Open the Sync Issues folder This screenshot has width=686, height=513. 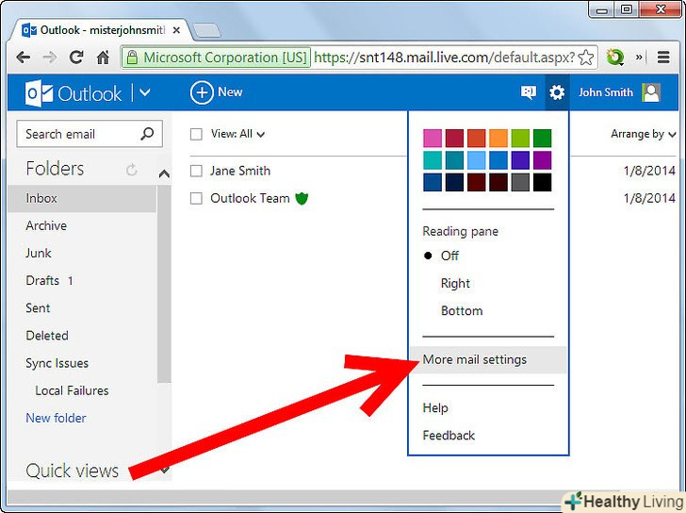57,363
